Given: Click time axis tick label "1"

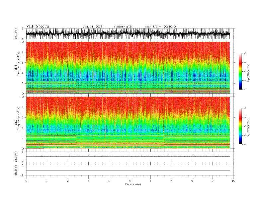Looking at the screenshot, I should click(x=47, y=181).
